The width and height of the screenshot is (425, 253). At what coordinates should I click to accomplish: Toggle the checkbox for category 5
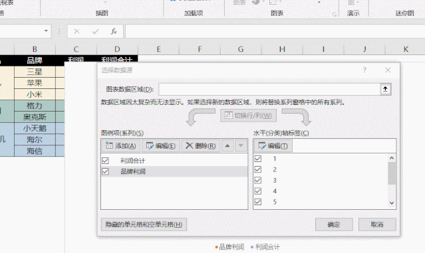[x=258, y=202]
